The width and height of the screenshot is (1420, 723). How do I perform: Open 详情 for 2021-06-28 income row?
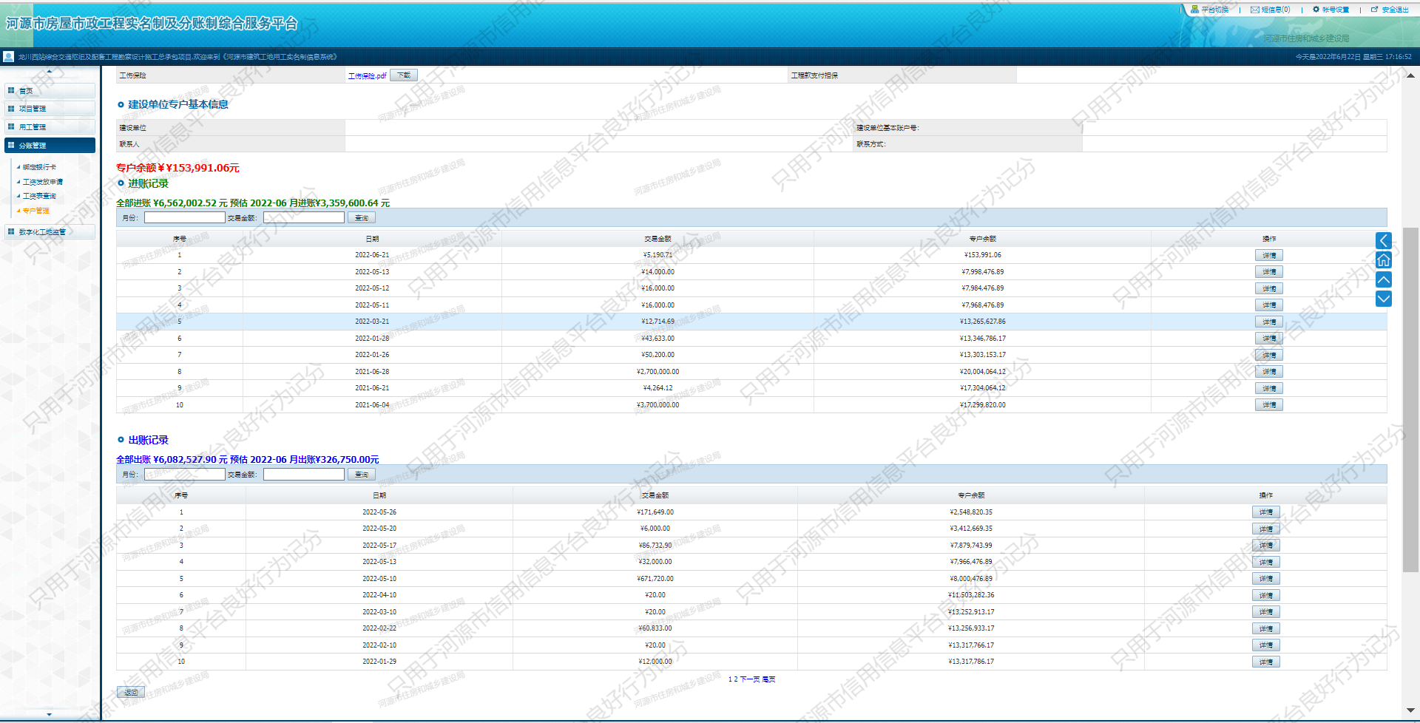(1269, 372)
